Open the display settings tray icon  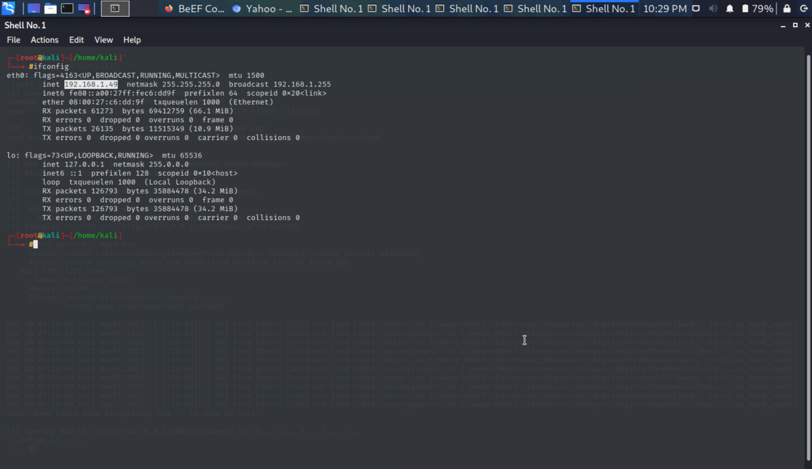(x=697, y=9)
